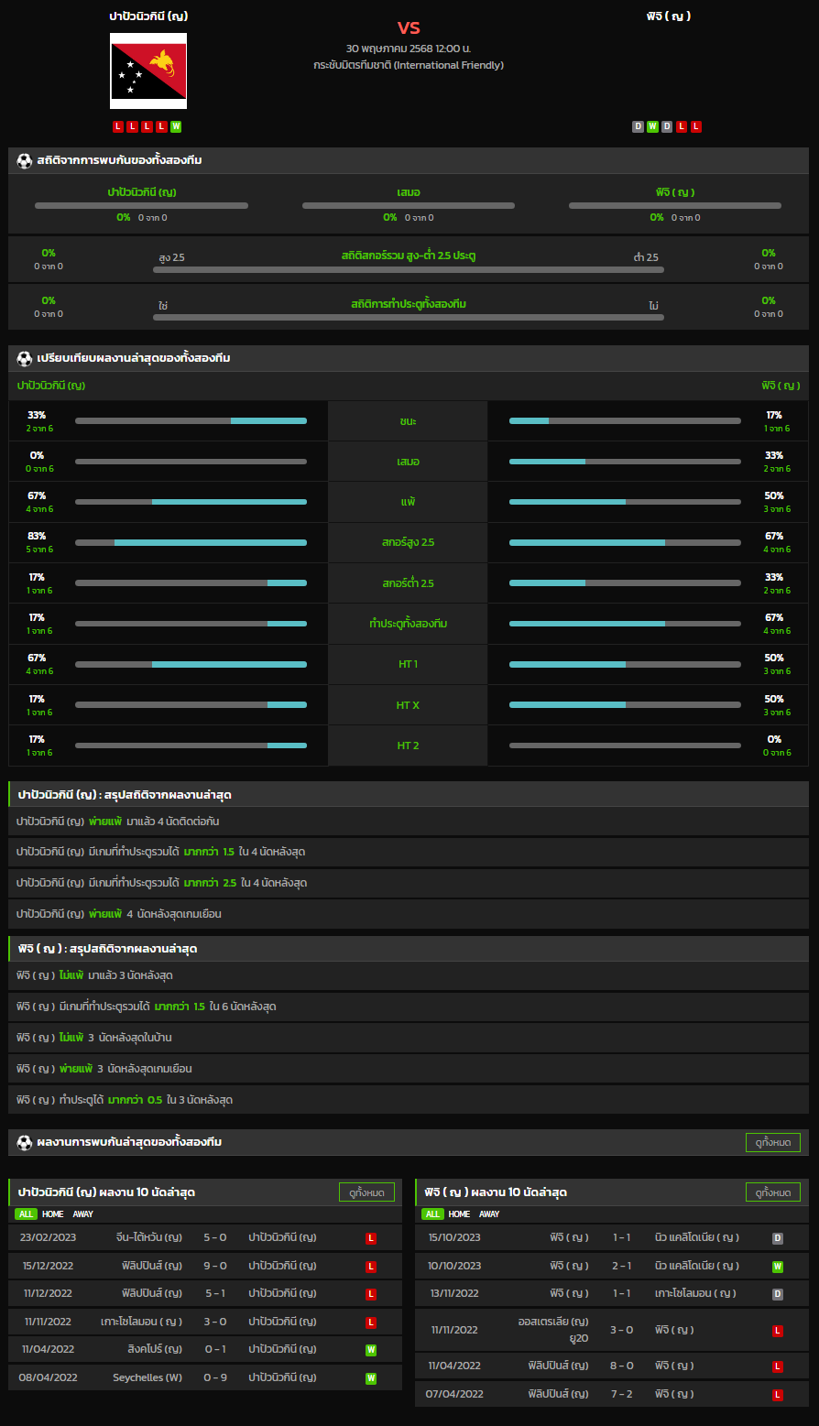Screen dimensions: 819x1426
Task: Click L badge in เกาะโซโลมอน 3 - 0 row
Action: tap(371, 1323)
